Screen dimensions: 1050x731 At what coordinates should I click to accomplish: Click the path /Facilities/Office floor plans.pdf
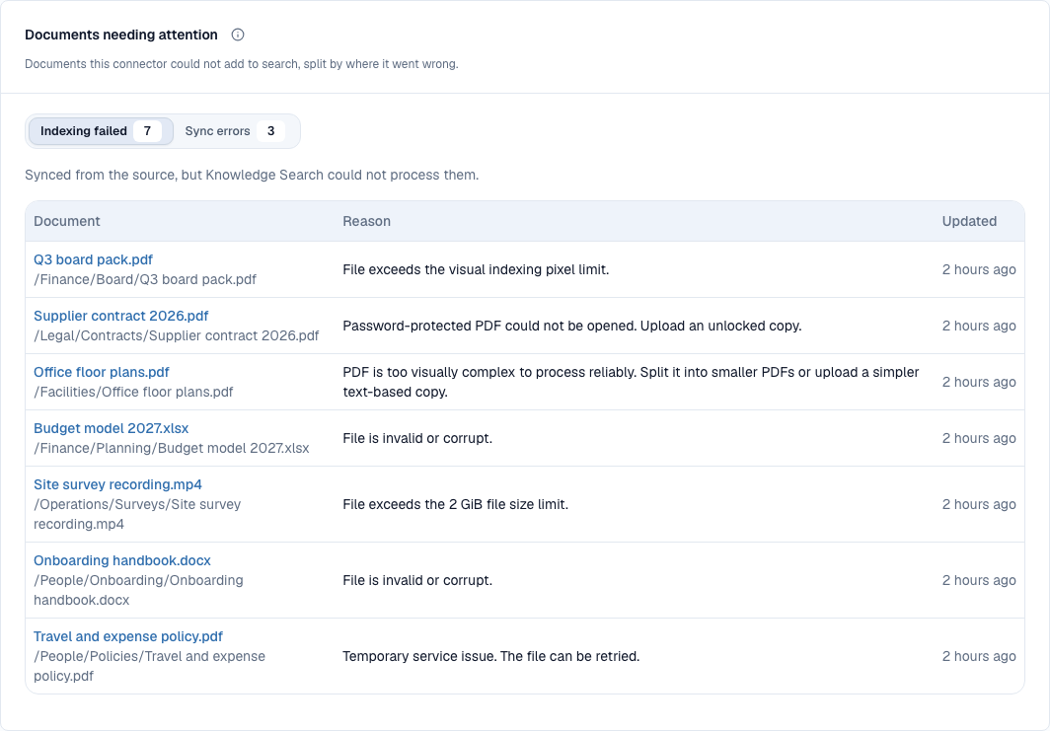tap(133, 393)
